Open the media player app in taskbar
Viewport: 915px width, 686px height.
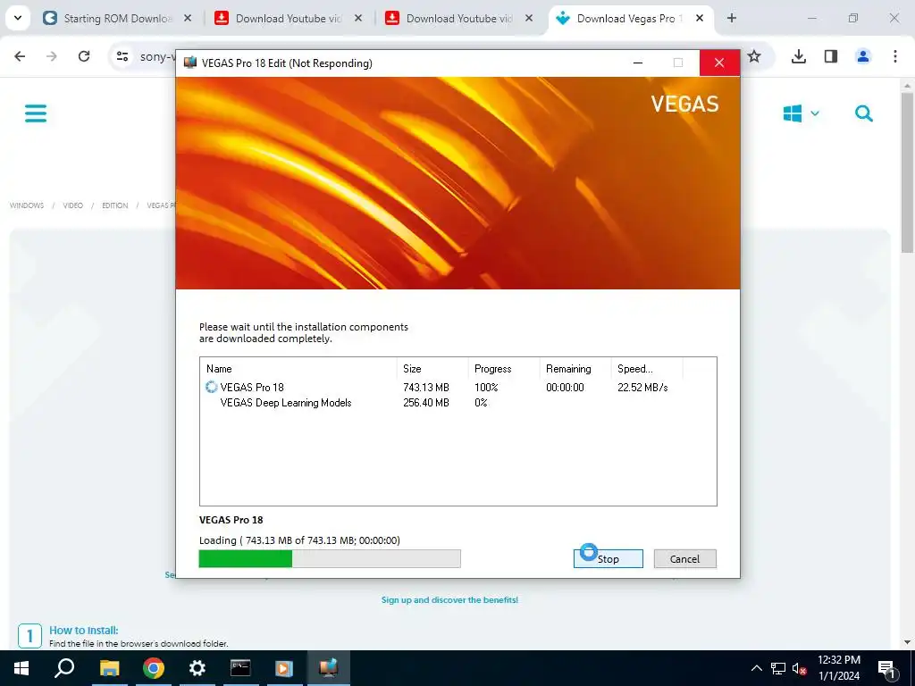point(284,668)
